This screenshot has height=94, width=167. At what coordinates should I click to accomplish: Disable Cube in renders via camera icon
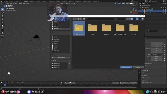[165, 11]
